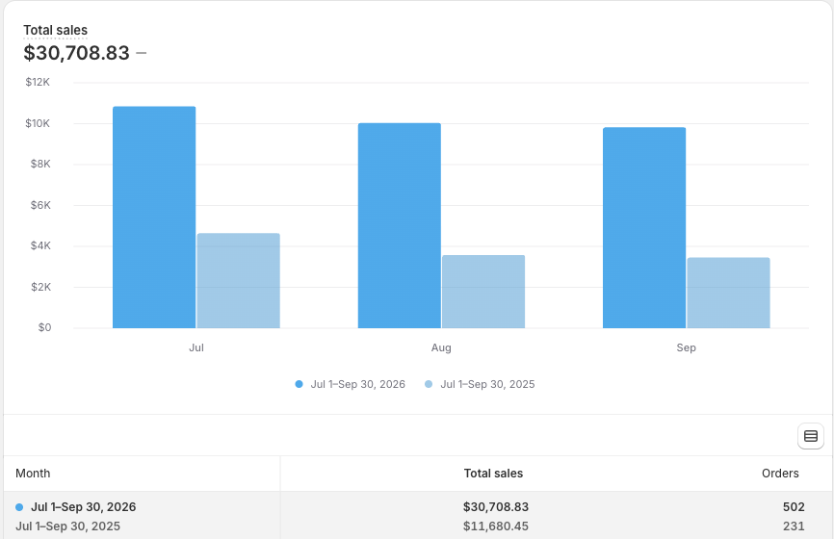Click the Aug 2026 dark blue bar
The height and width of the screenshot is (539, 834).
(400, 225)
